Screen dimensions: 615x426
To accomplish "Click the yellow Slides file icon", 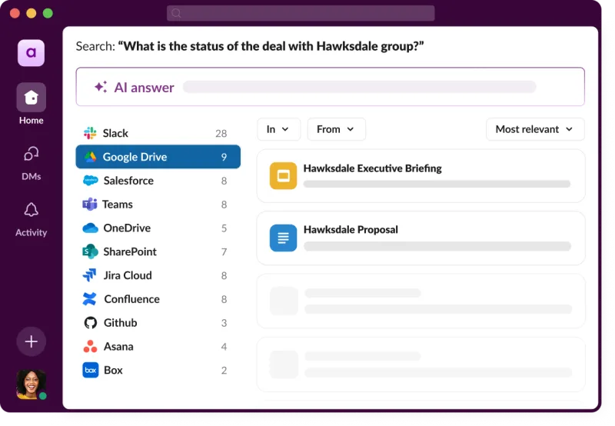I will tap(283, 176).
